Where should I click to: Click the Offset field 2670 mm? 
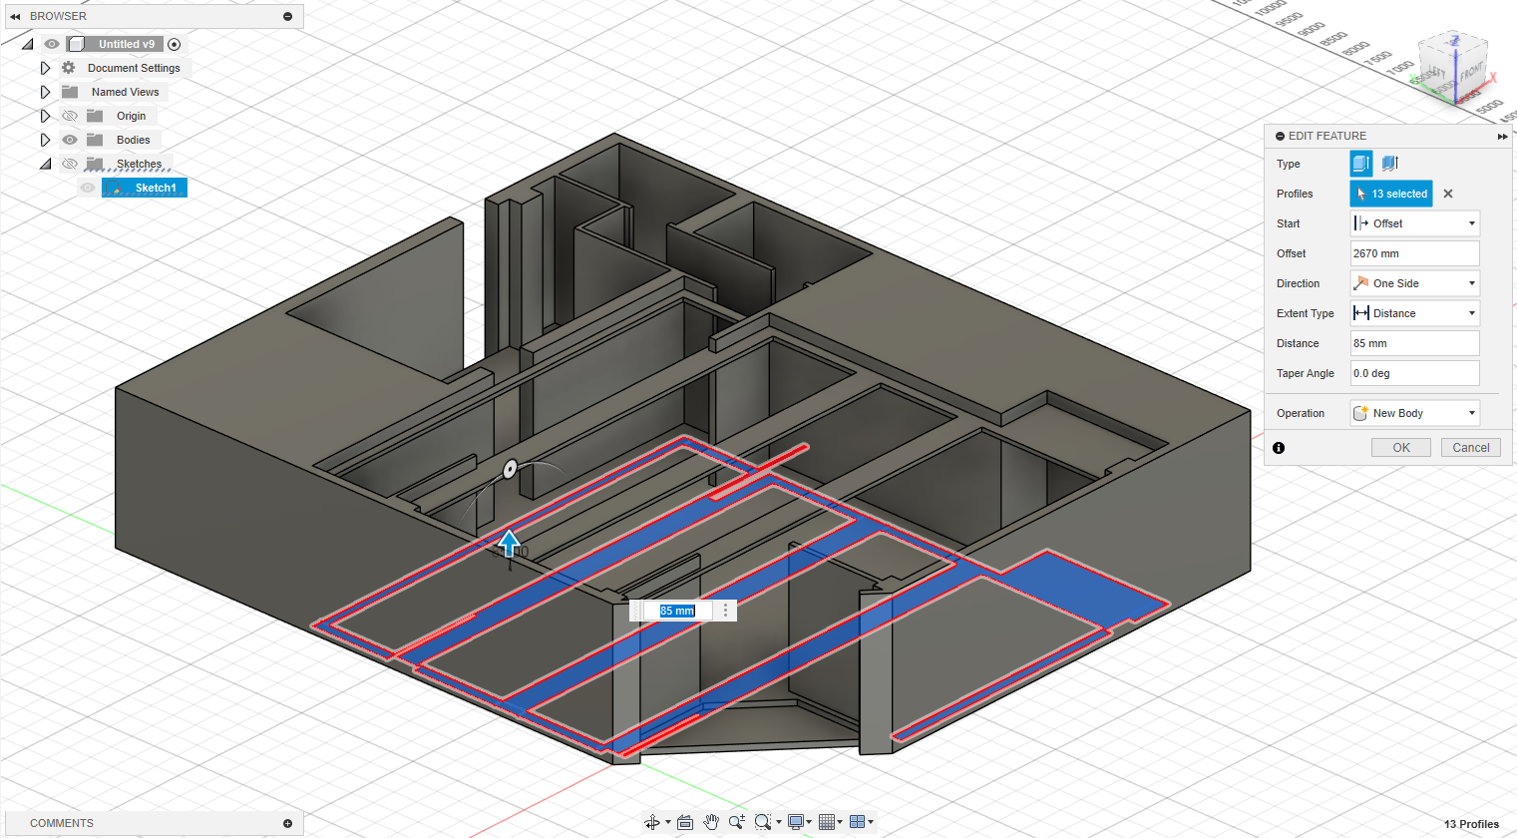click(1414, 253)
